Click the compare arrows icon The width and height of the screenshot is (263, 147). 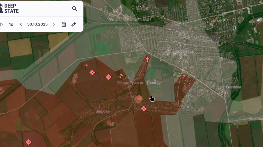(x=74, y=24)
